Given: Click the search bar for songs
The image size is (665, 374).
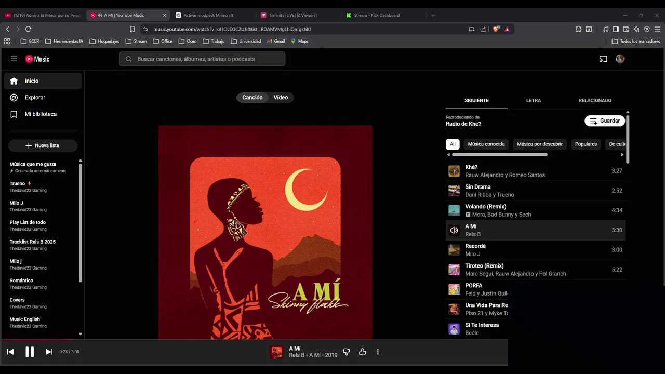Looking at the screenshot, I should click(x=202, y=59).
